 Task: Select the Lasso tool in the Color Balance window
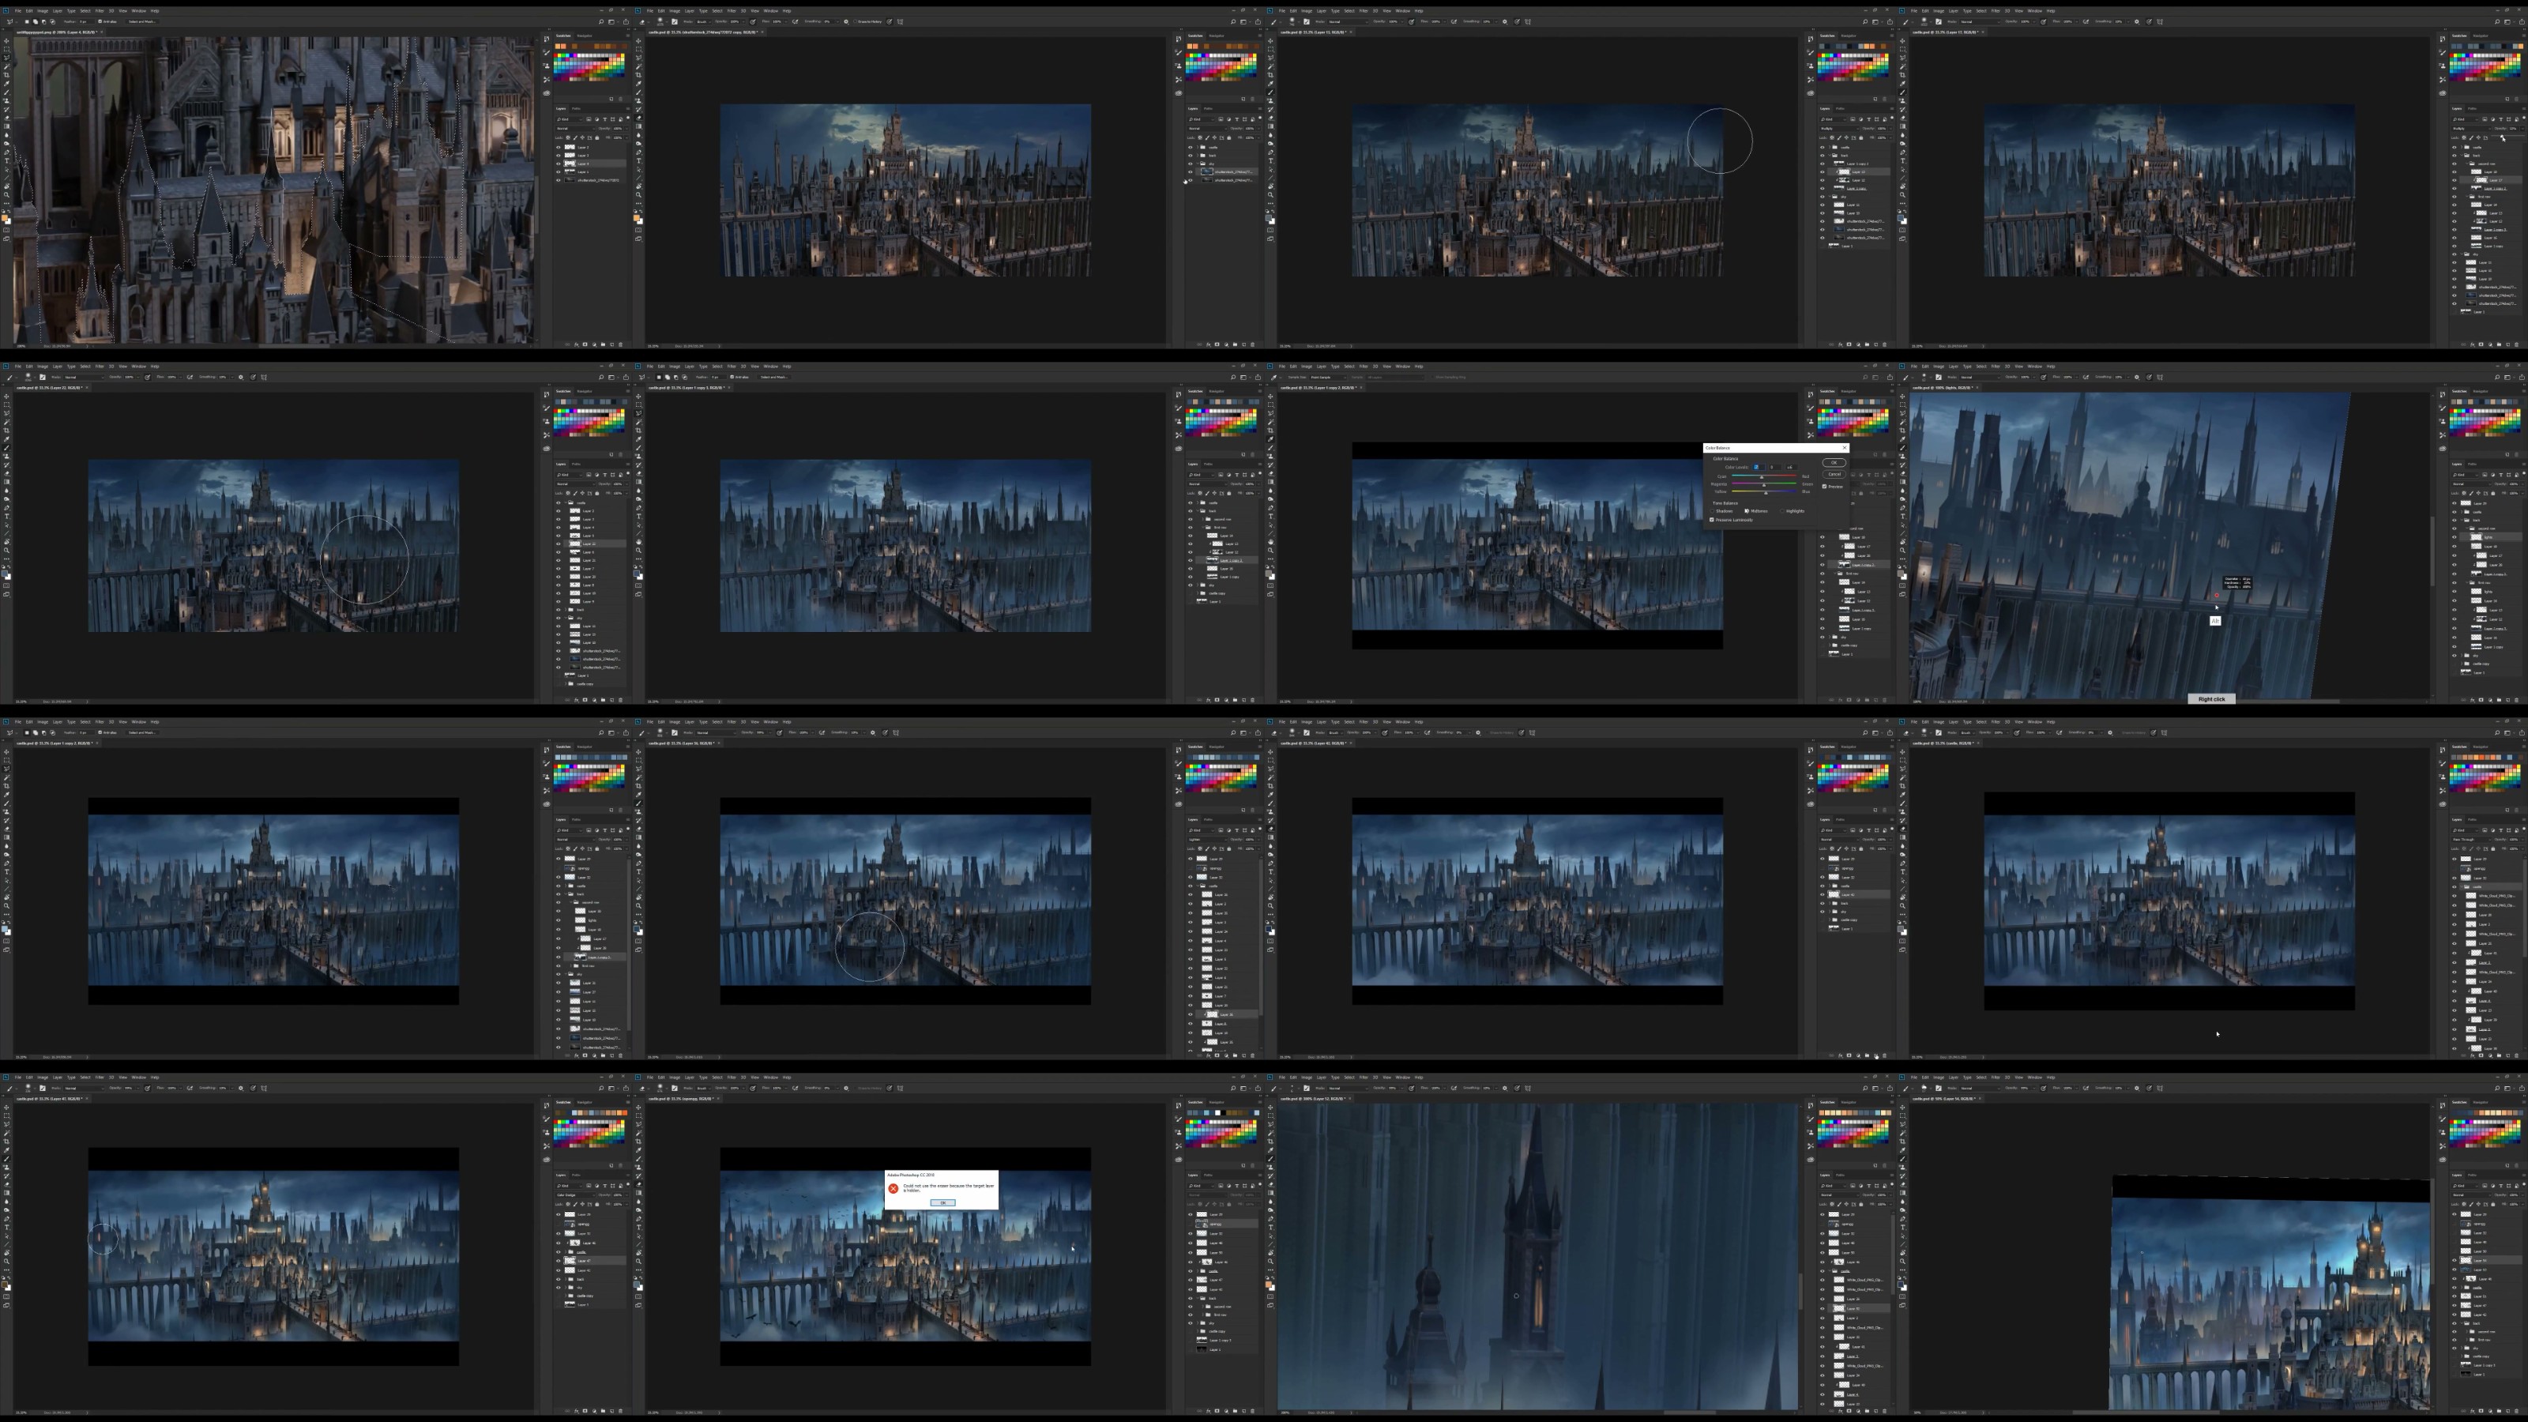click(1271, 413)
